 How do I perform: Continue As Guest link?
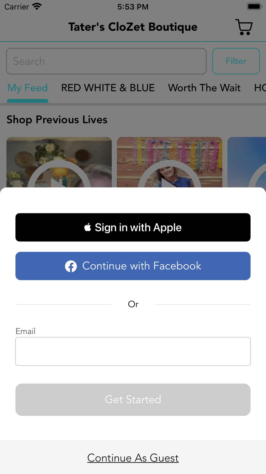point(133,458)
